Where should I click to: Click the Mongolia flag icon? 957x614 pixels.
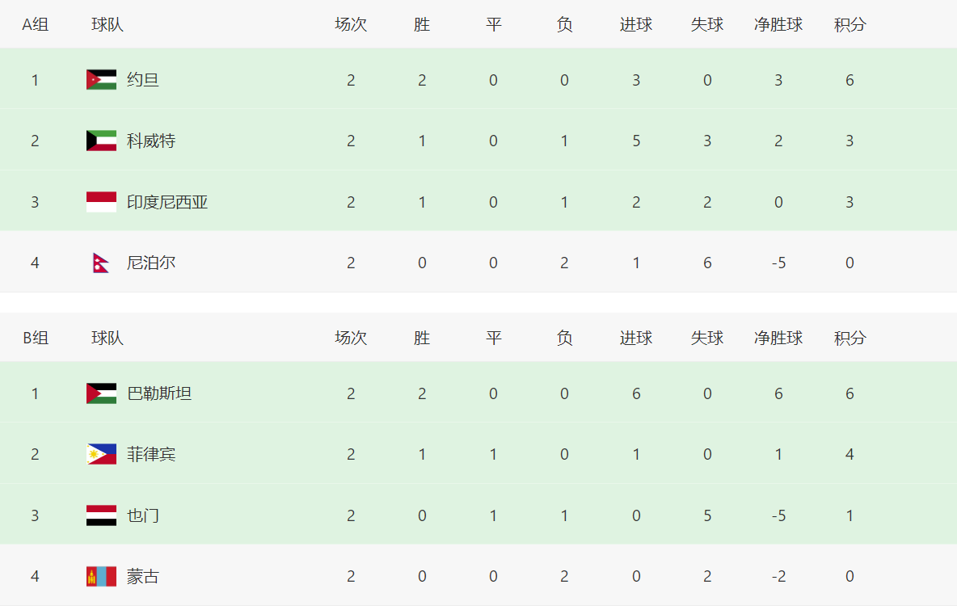[101, 576]
